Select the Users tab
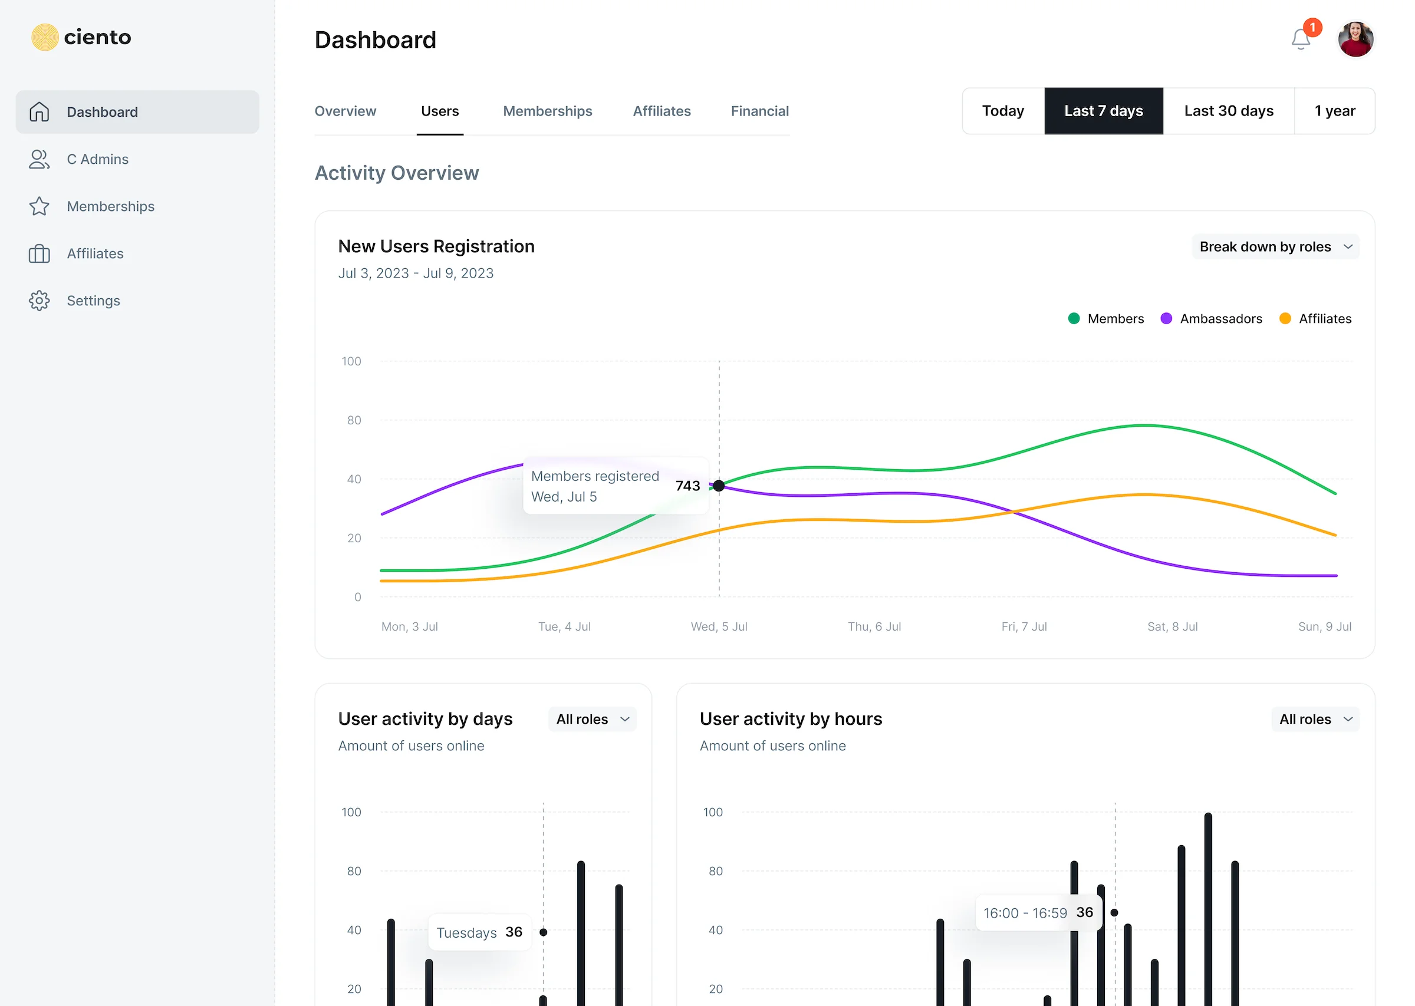 [x=440, y=111]
